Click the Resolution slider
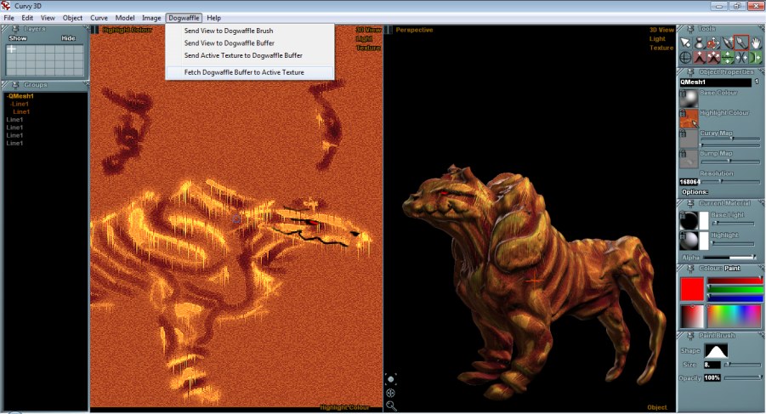Viewport: 766px width, 414px height. (731, 181)
